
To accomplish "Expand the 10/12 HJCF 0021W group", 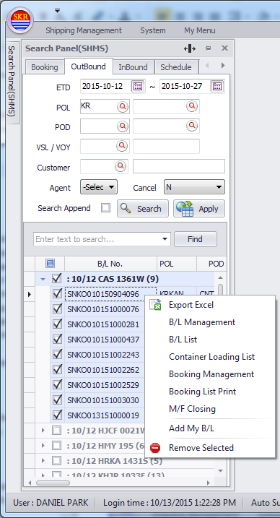I will pos(43,430).
